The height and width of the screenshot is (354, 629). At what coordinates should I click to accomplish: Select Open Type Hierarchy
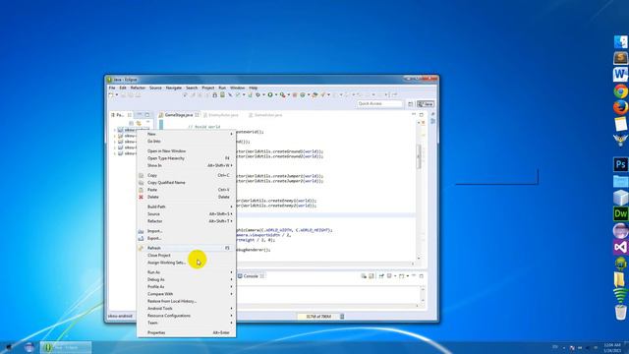186,158
